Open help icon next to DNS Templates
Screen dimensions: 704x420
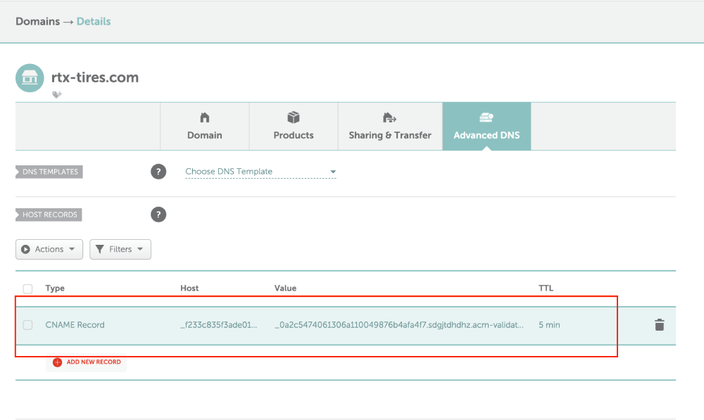pos(158,172)
